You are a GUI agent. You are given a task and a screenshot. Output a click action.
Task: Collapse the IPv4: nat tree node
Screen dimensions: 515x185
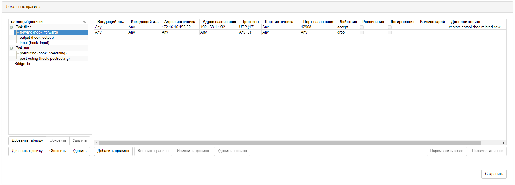coord(11,48)
